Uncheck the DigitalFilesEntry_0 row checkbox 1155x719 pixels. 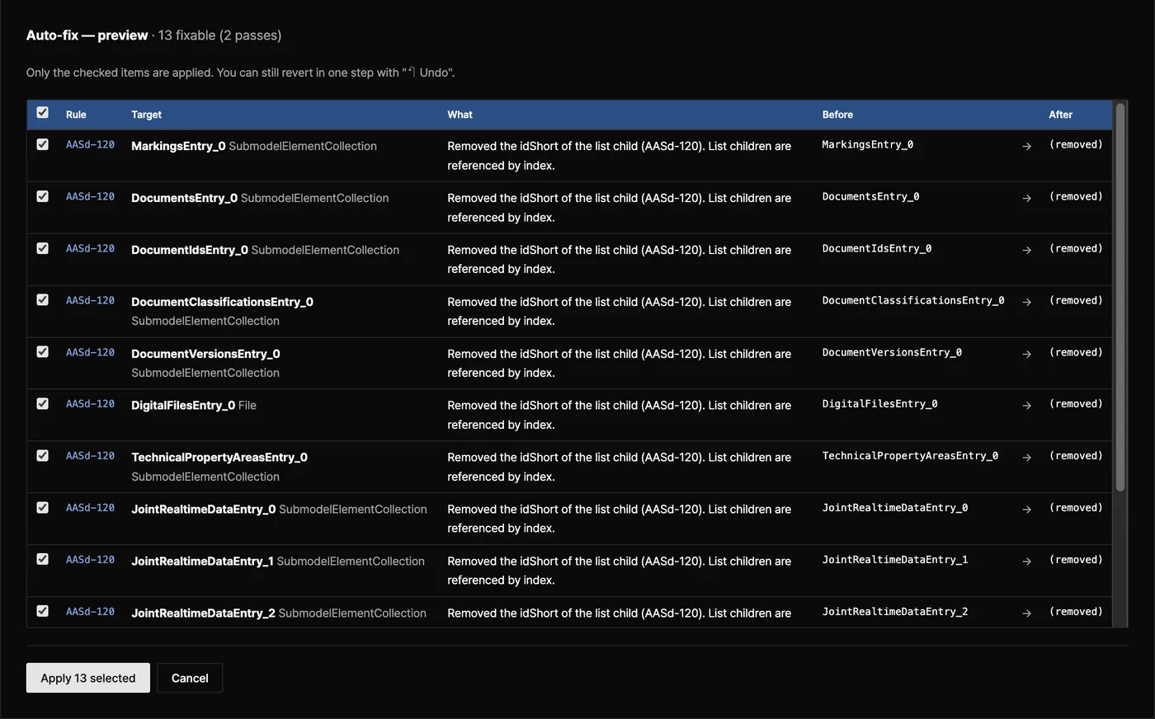tap(43, 404)
